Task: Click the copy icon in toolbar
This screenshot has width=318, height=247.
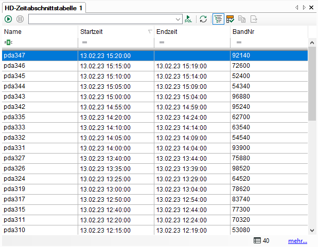Action: [242, 19]
